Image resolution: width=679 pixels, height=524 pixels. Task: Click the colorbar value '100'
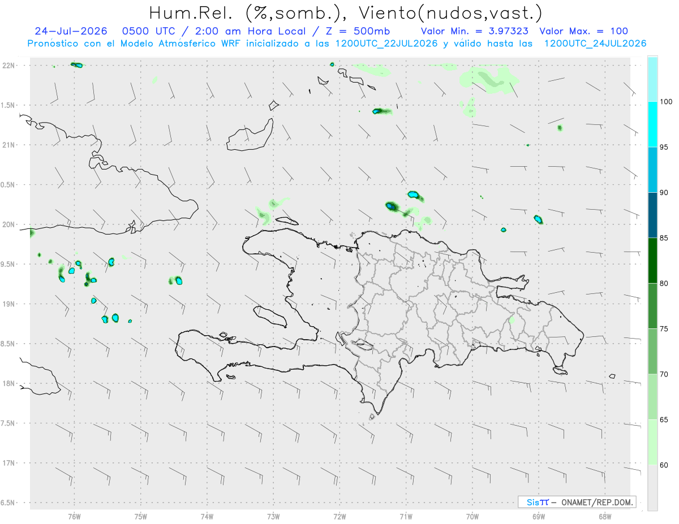pos(666,102)
